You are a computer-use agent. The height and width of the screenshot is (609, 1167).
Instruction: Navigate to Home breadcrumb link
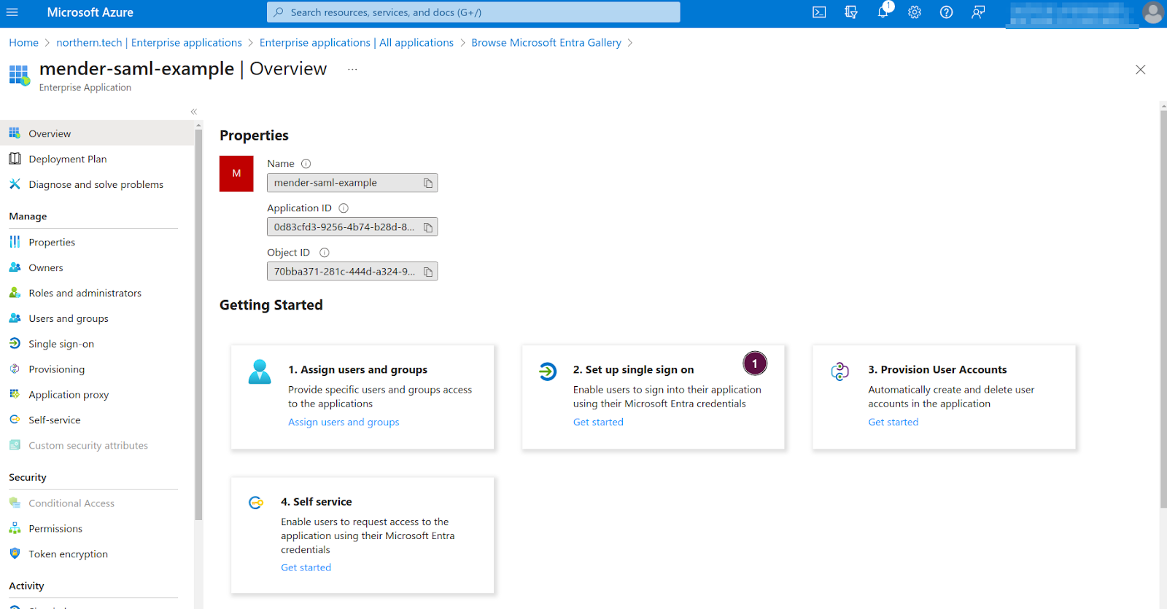(24, 43)
